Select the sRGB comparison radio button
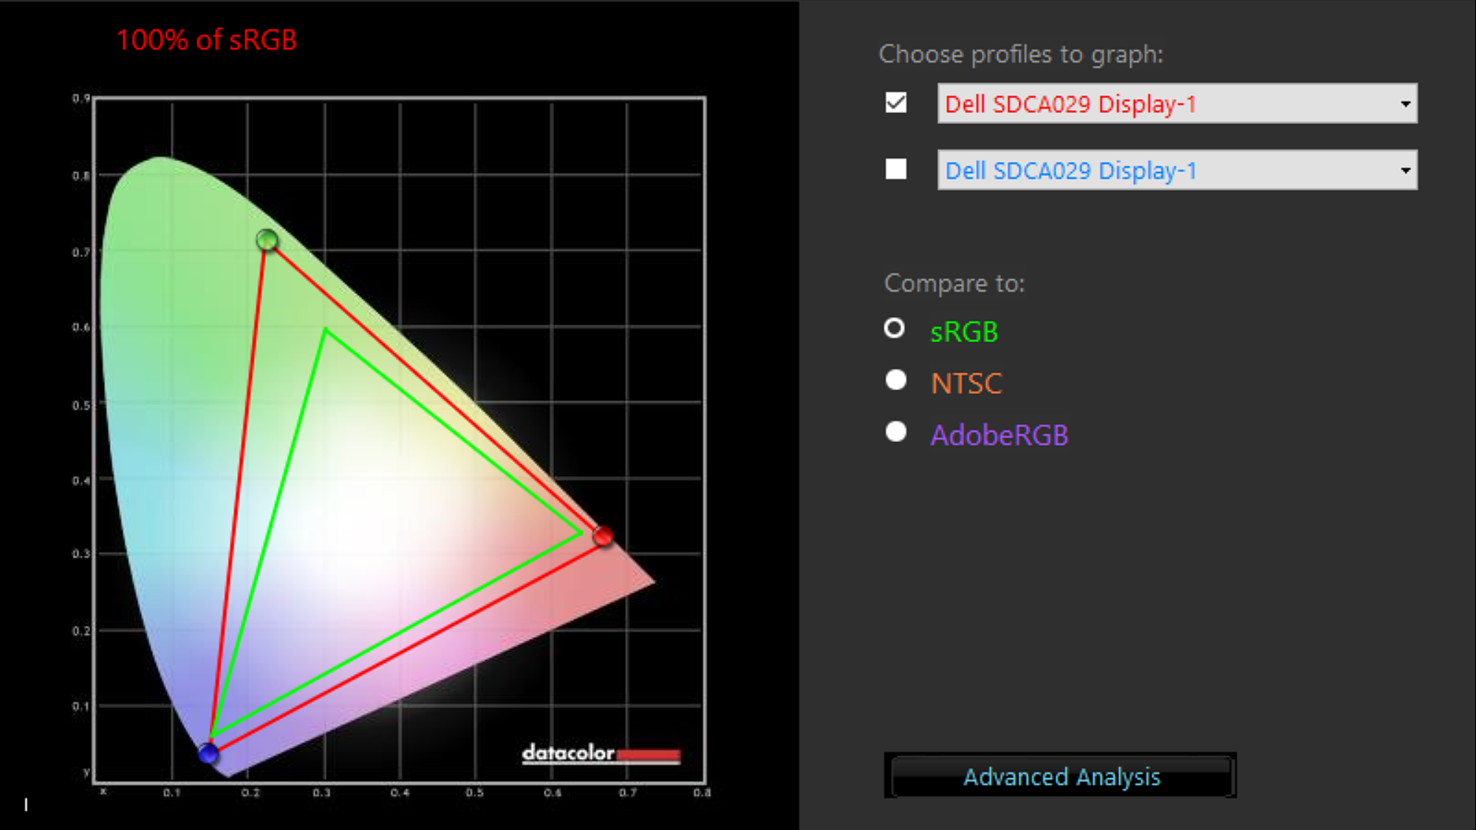 click(895, 328)
